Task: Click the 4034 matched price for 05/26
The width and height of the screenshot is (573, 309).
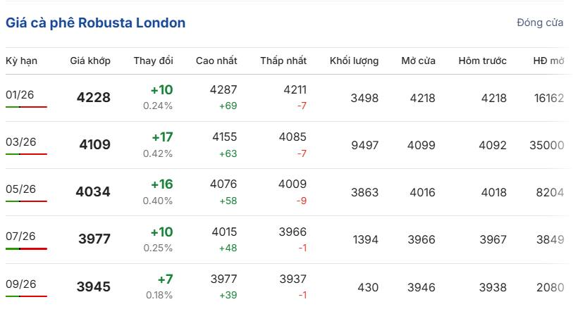Action: (93, 192)
